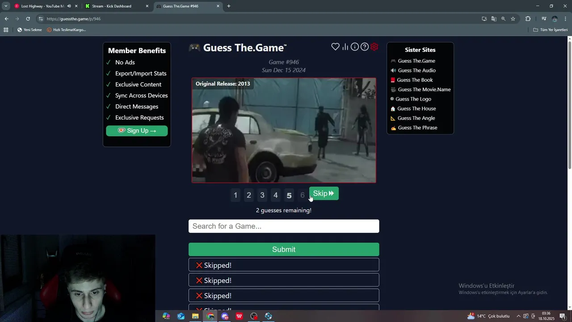The width and height of the screenshot is (572, 322).
Task: Open the stats bar chart icon
Action: (x=345, y=47)
